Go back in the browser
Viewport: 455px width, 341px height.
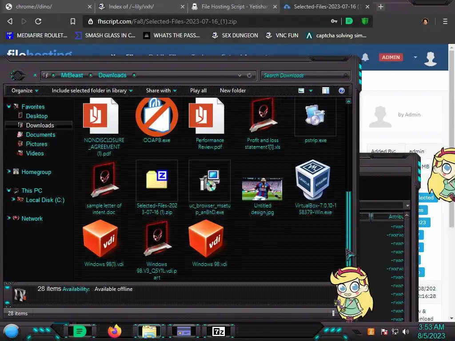coord(10,21)
